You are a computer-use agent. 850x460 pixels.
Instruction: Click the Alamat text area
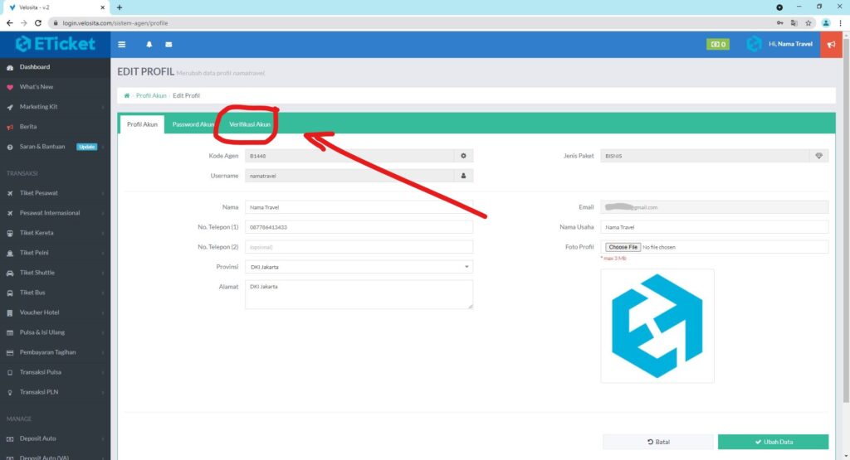[359, 294]
